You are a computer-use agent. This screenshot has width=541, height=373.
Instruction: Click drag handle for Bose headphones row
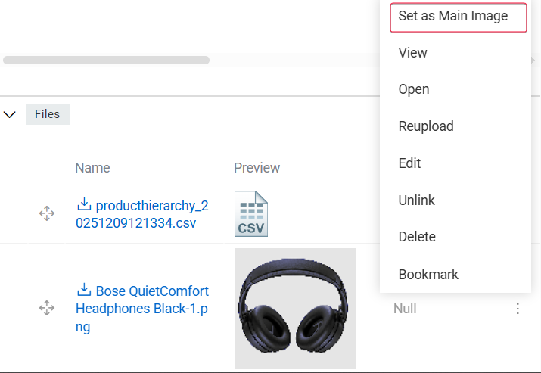point(46,308)
